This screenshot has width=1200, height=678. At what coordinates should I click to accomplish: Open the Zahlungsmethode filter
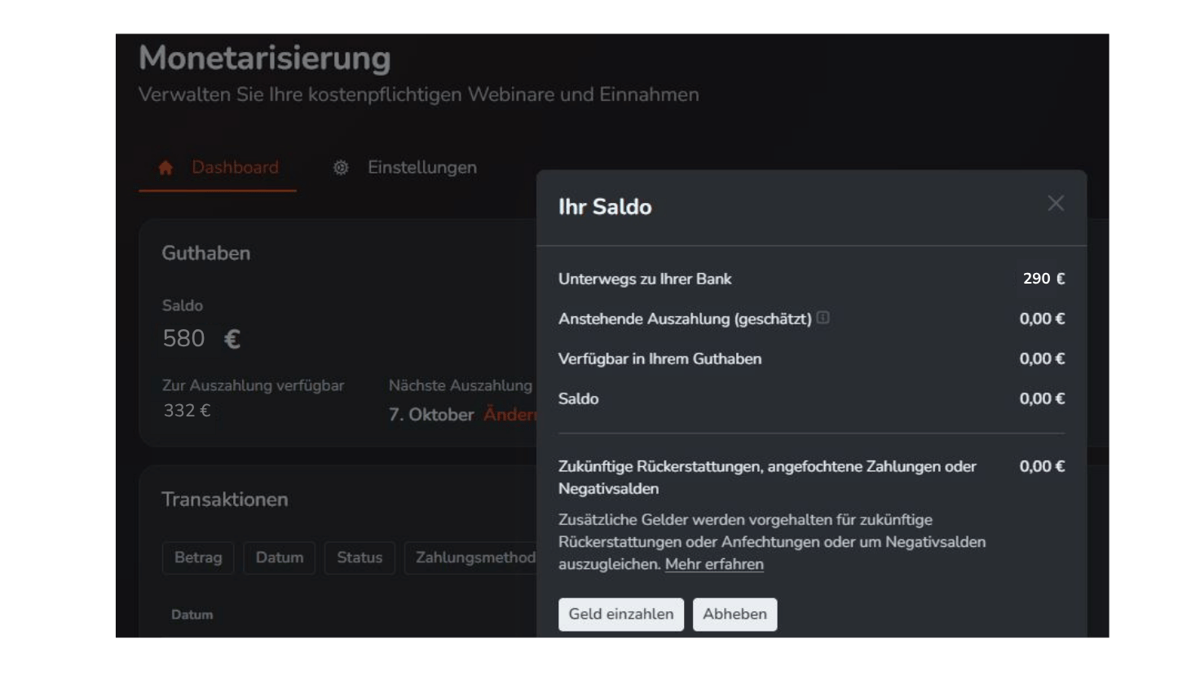[470, 557]
